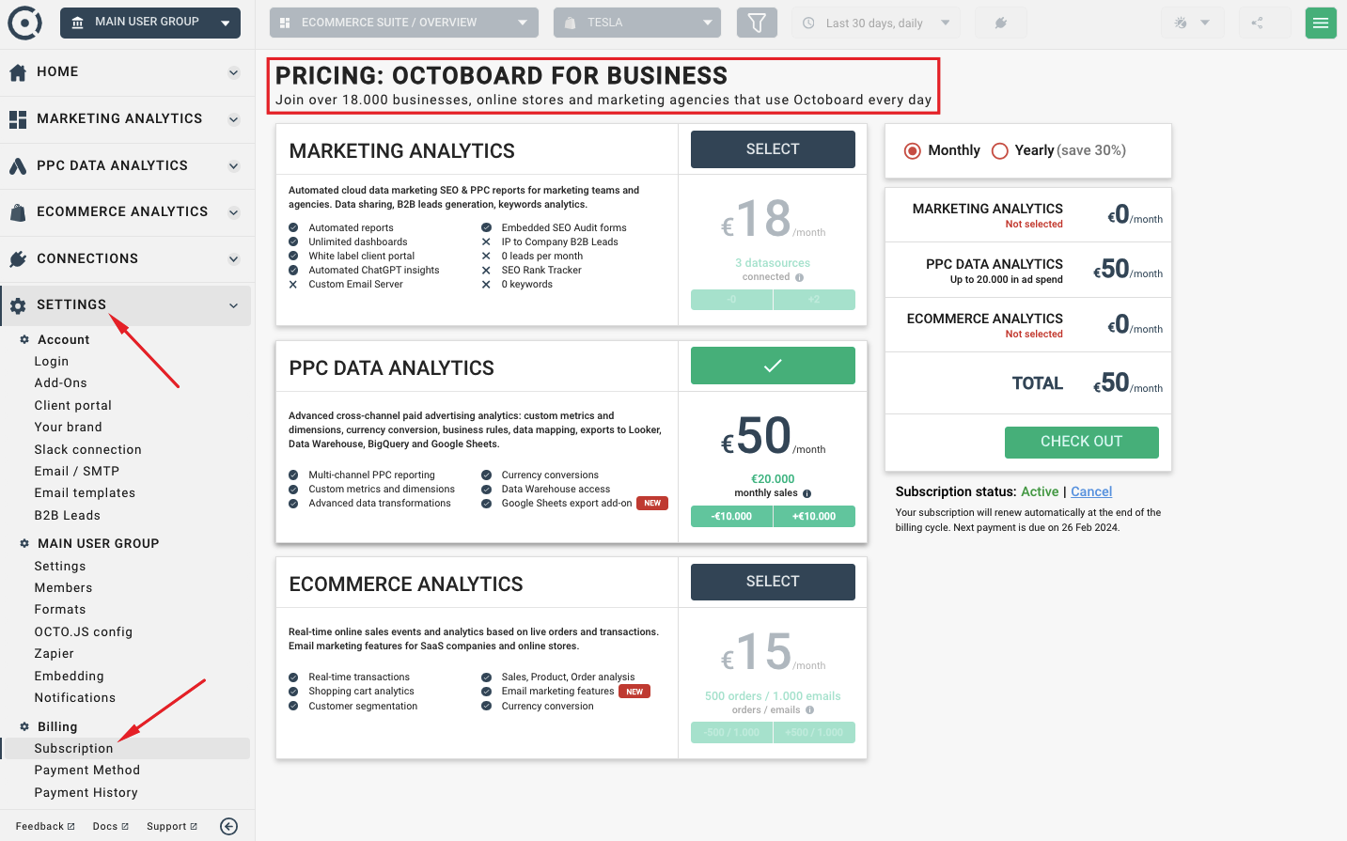Image resolution: width=1347 pixels, height=841 pixels.
Task: Increase ecommerce orders by +500 / 1.000
Action: (814, 733)
